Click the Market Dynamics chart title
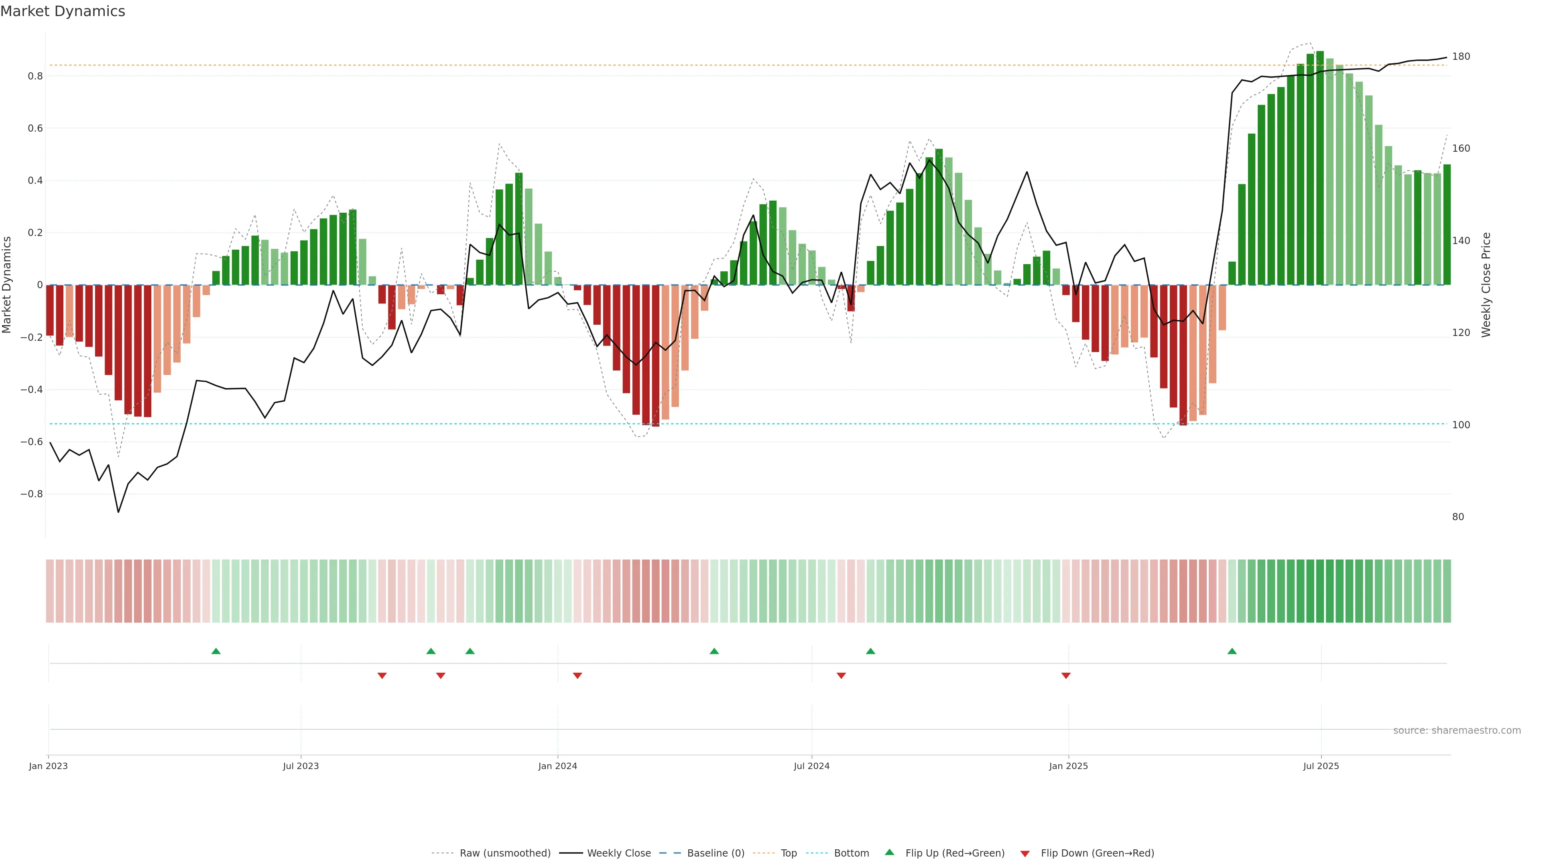Screen dimensions: 1541x867 [63, 11]
